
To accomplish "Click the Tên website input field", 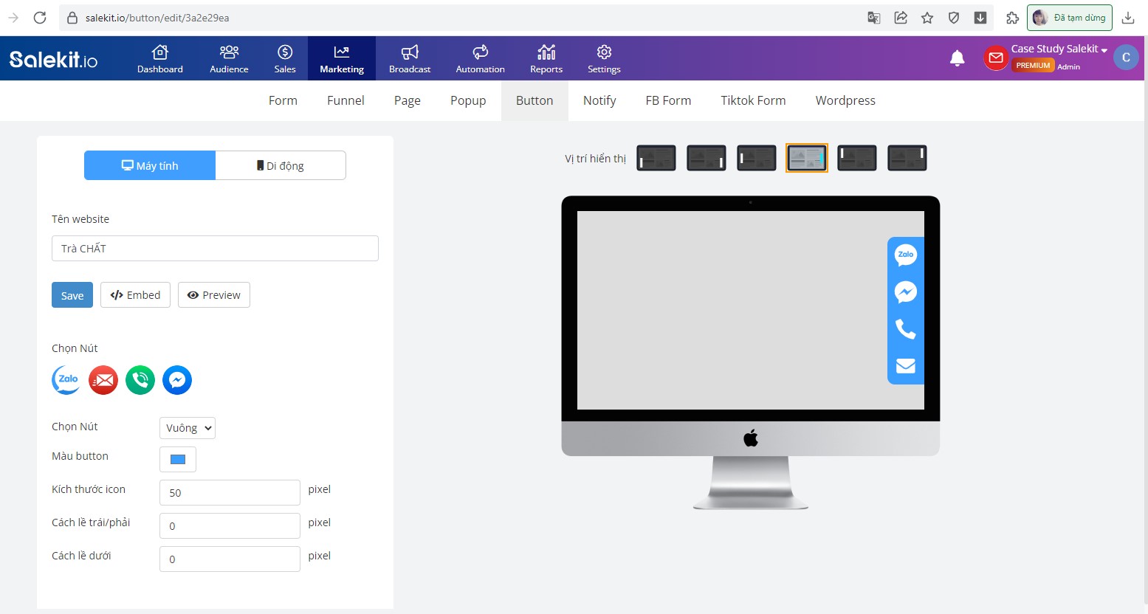I will (x=215, y=249).
